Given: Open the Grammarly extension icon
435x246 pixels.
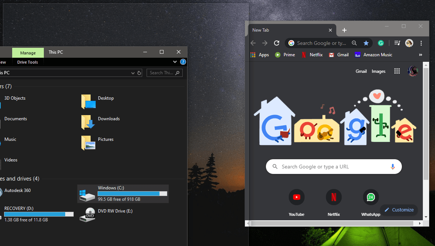Looking at the screenshot, I should [x=381, y=43].
